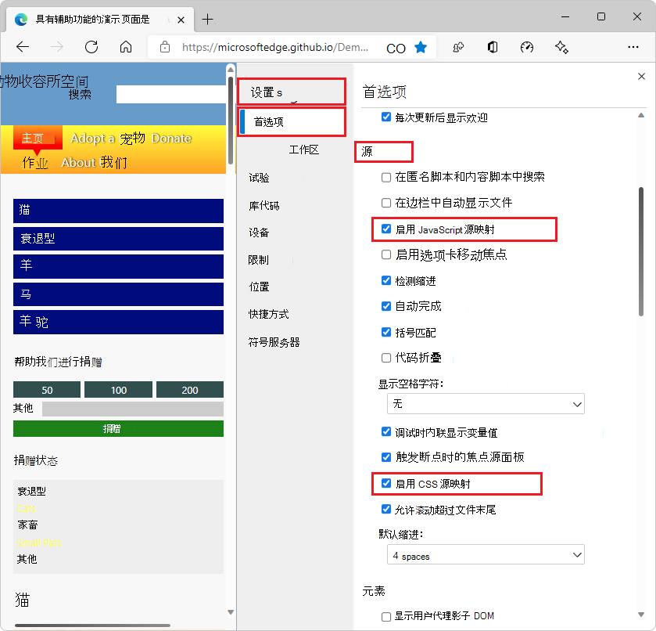The image size is (656, 631).
Task: Click the page 搜索 input field
Action: tap(171, 94)
